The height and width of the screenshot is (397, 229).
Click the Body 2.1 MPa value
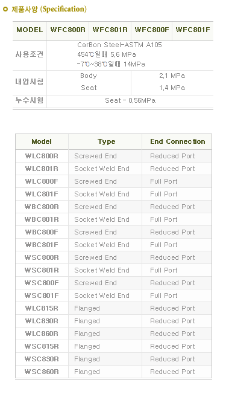tap(172, 76)
